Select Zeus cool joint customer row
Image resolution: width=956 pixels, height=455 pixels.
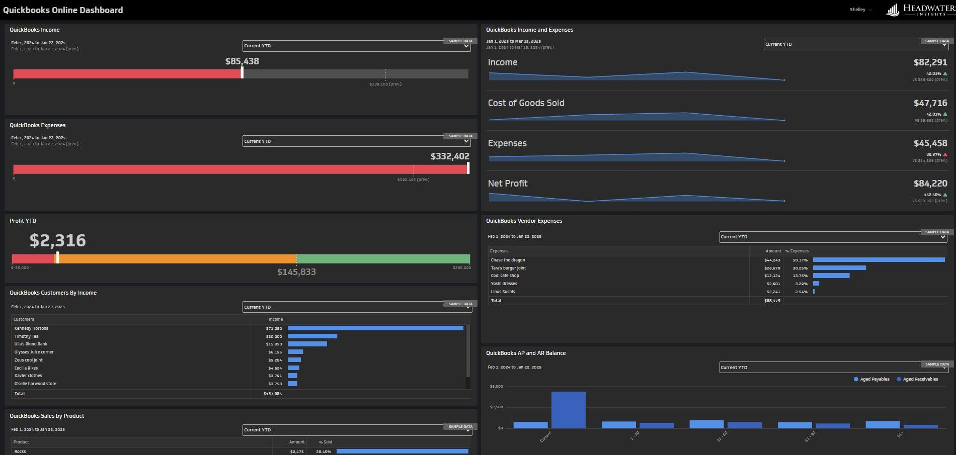point(238,360)
